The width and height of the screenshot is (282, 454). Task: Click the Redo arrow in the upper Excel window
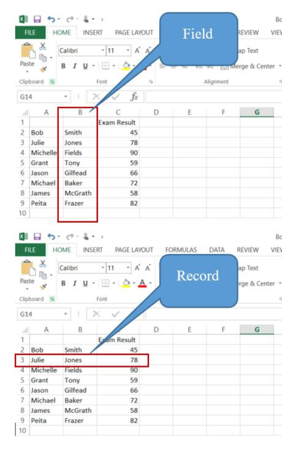point(69,20)
